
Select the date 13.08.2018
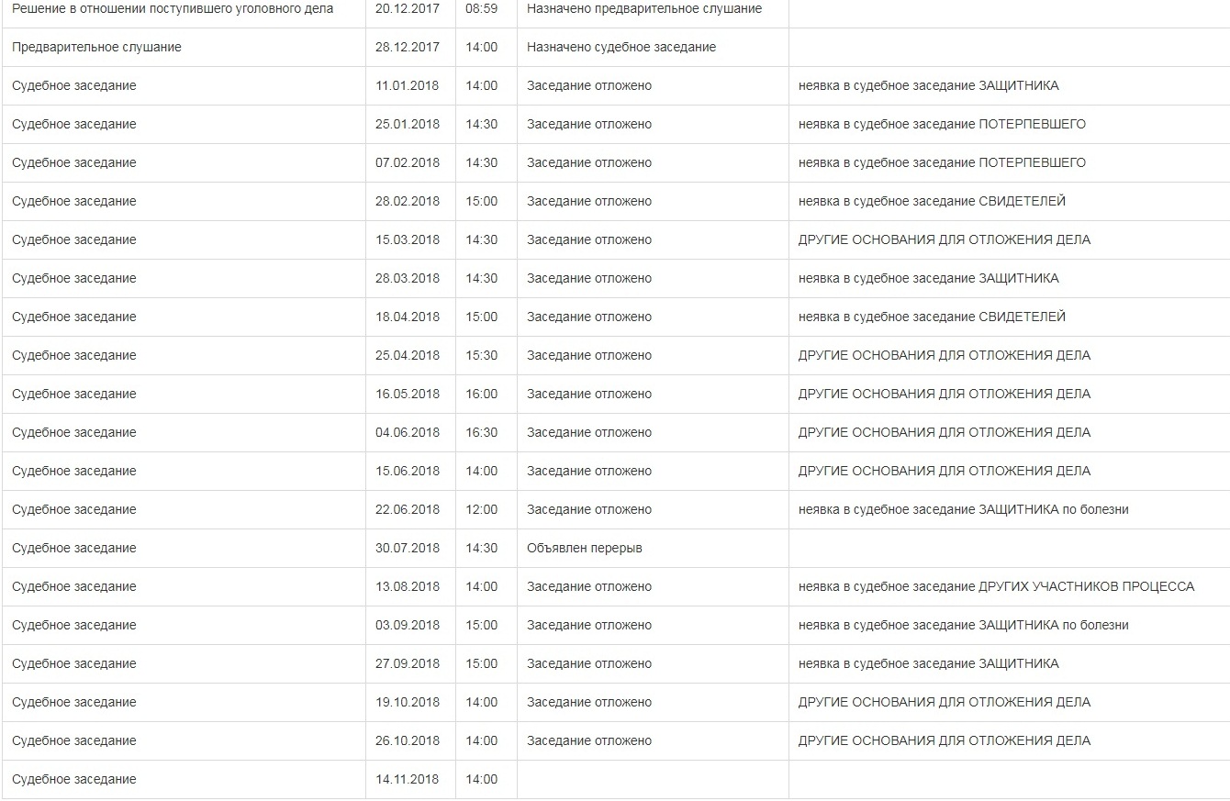[x=408, y=586]
